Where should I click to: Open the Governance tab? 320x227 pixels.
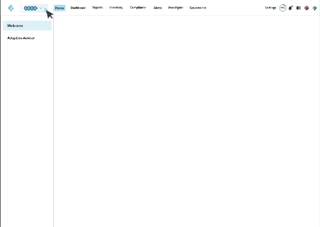(198, 8)
